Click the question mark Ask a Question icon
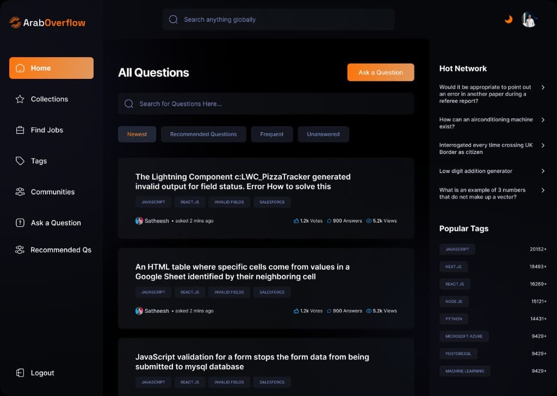Screen dimensions: 557x396 point(20,223)
